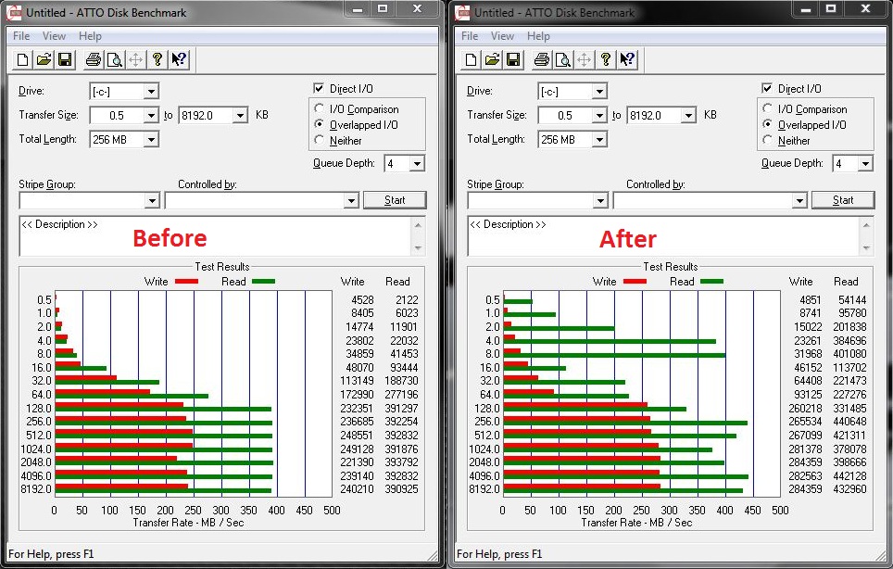
Task: Click the Print icon in the After window
Action: (542, 59)
